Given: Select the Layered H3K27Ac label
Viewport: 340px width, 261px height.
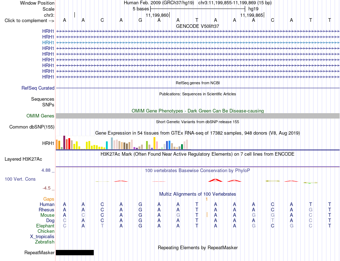Looking at the screenshot, I should [23, 159].
